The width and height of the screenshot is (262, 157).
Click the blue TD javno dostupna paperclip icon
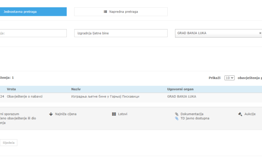point(177,118)
